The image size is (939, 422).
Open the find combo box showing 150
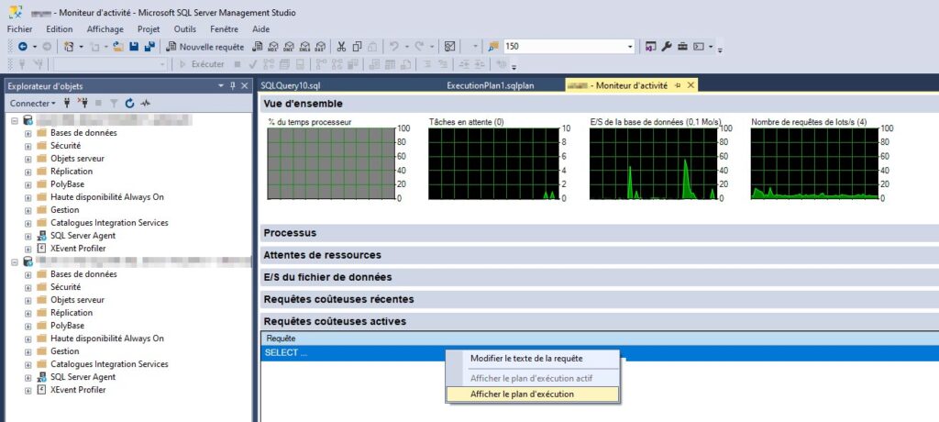coord(630,47)
